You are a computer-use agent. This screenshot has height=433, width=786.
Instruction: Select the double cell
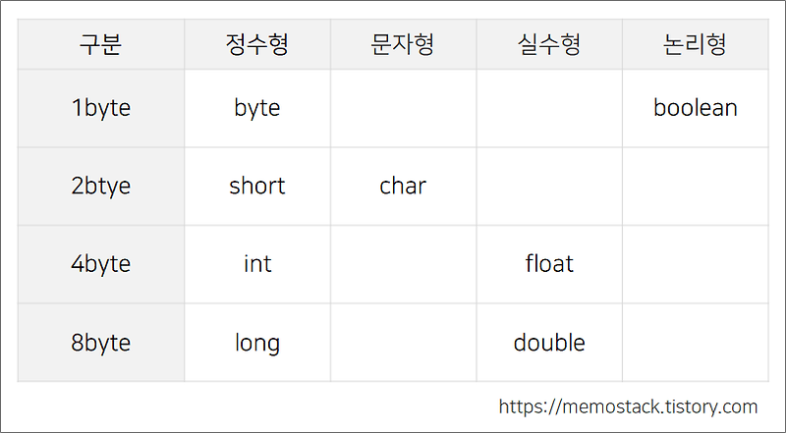point(549,343)
